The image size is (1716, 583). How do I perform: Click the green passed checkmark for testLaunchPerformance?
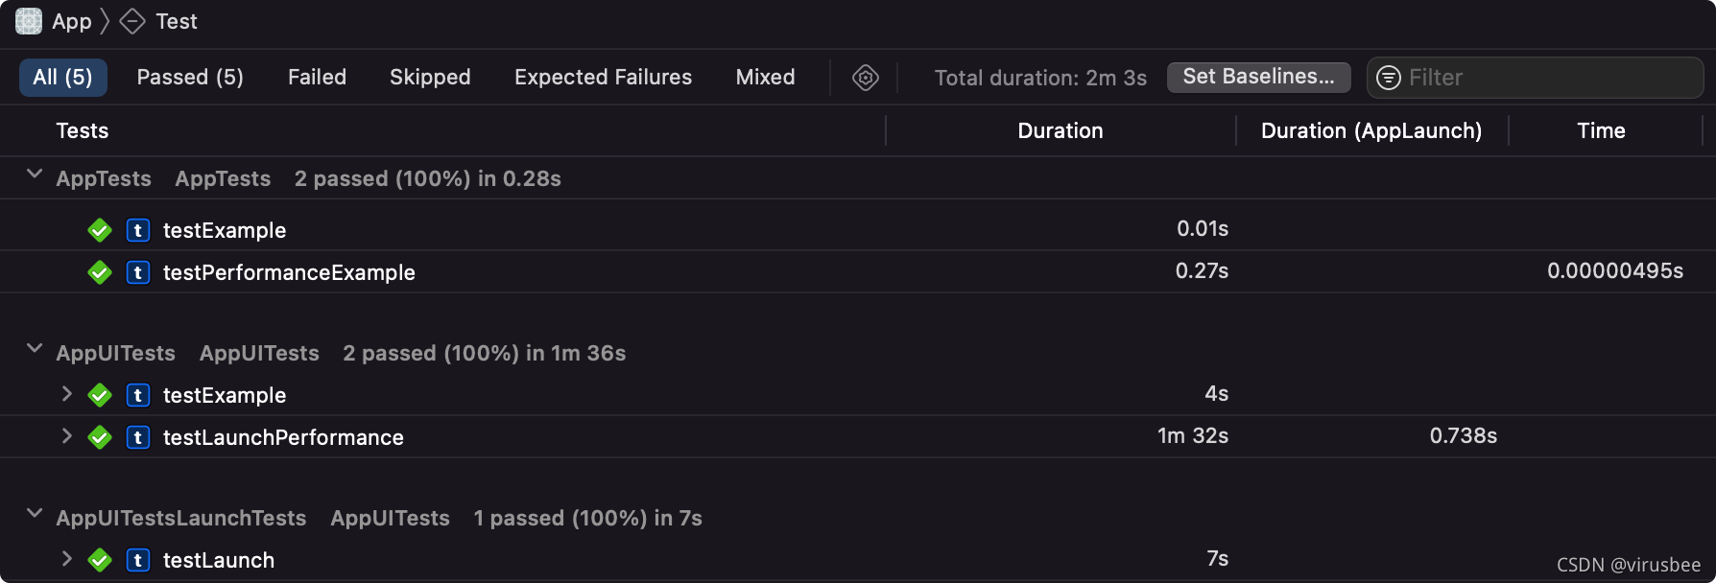[x=100, y=437]
